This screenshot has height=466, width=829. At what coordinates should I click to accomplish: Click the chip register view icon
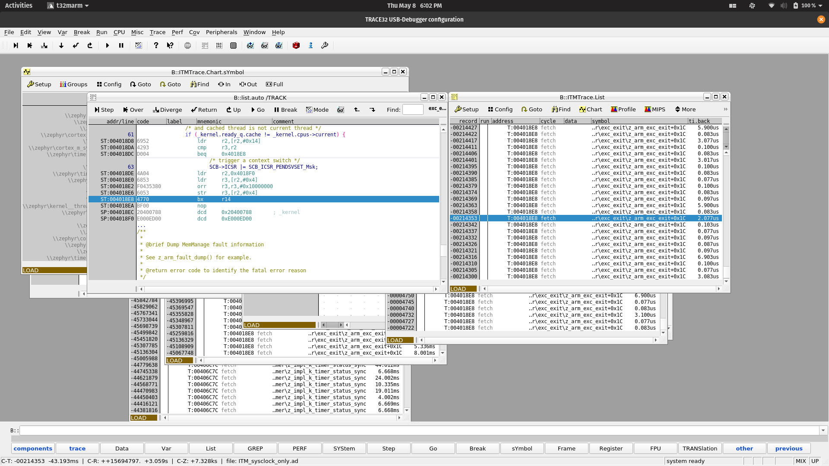(x=233, y=45)
